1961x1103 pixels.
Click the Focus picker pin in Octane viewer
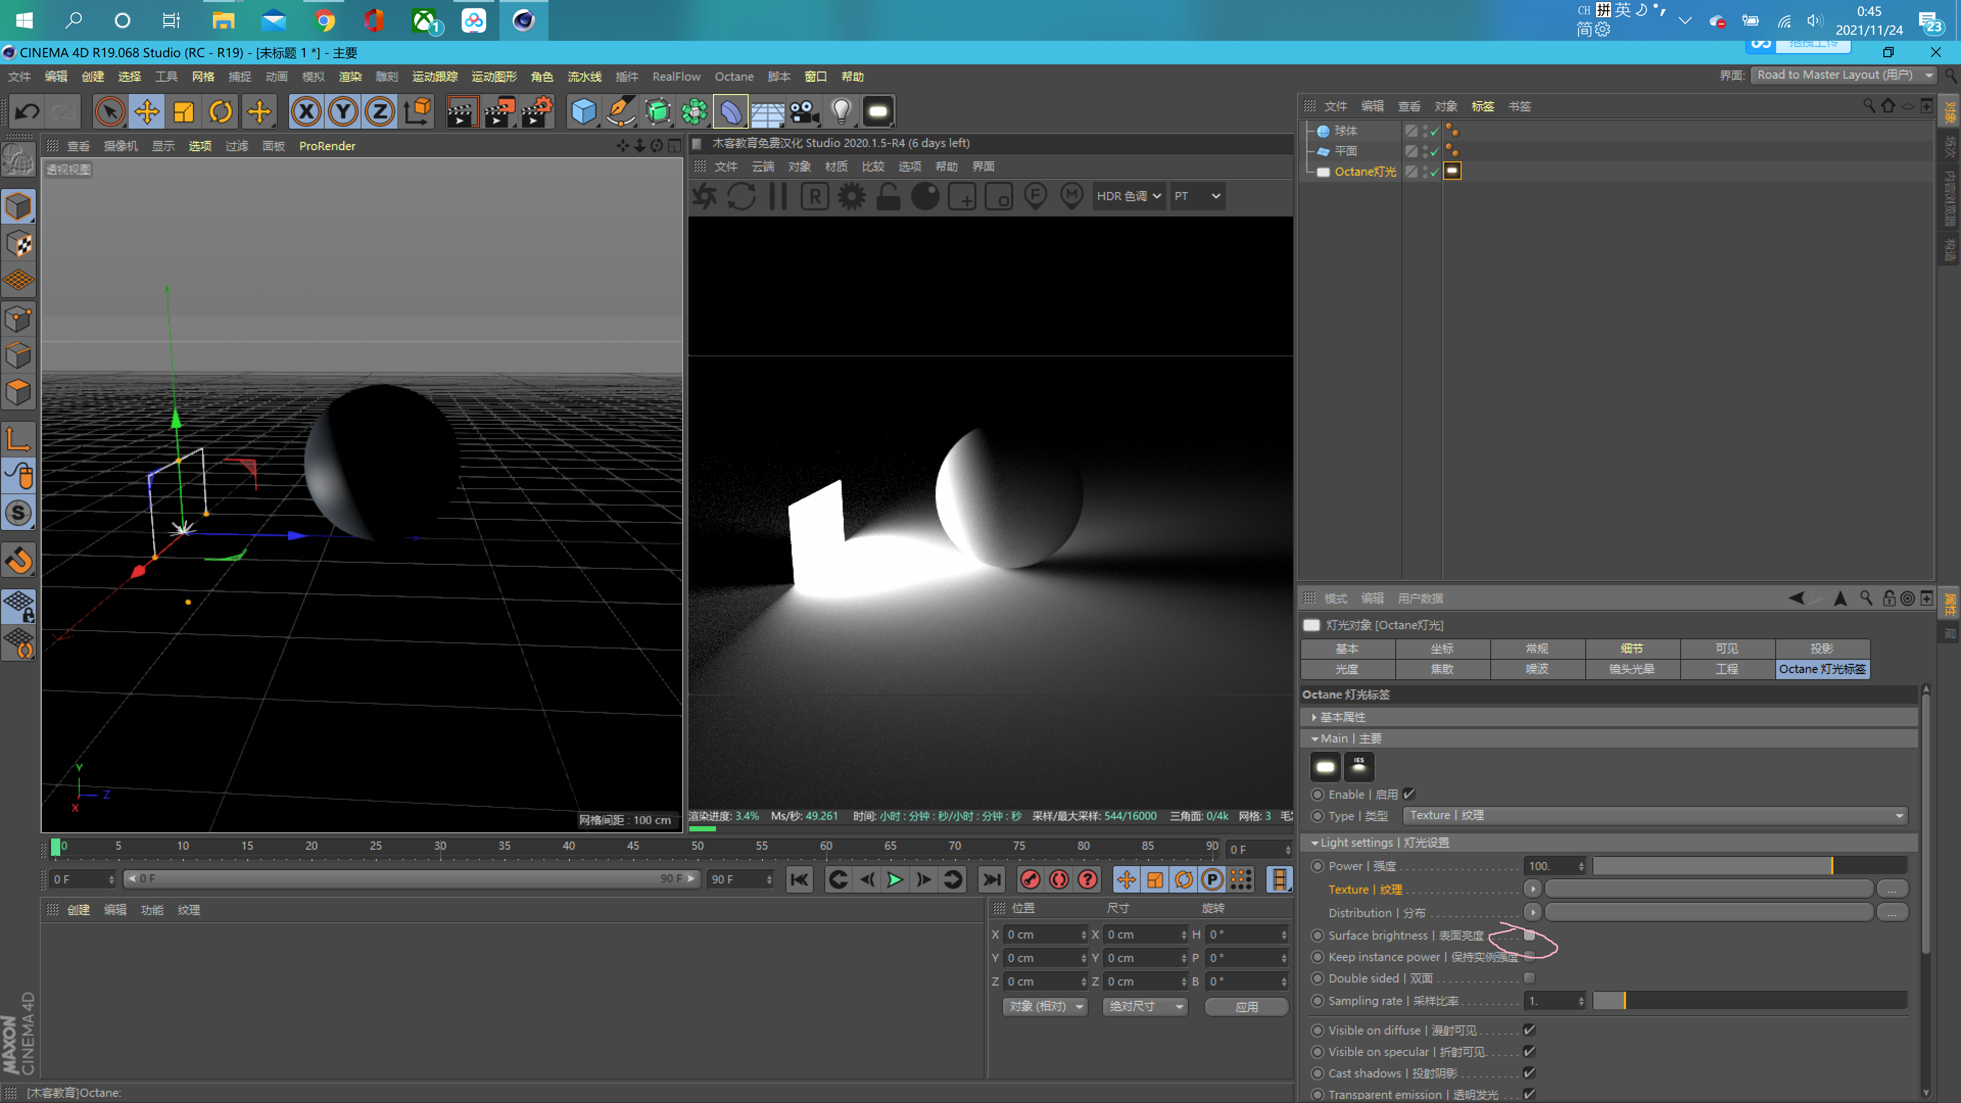[x=1035, y=196]
